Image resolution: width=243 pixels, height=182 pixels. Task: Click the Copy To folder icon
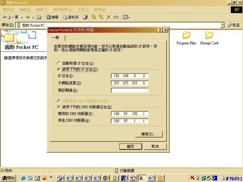click(x=101, y=17)
